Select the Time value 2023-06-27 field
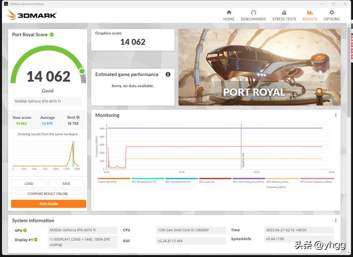The image size is (353, 257). coord(299,230)
